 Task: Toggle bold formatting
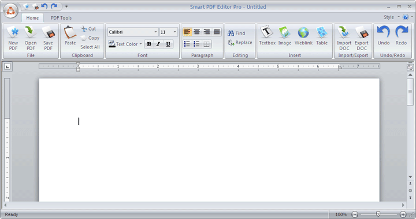tap(149, 44)
